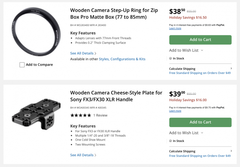
Task: Open the 1 Review link
Action: pyautogui.click(x=100, y=115)
